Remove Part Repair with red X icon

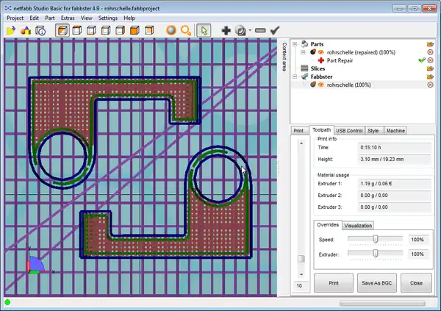click(x=430, y=60)
